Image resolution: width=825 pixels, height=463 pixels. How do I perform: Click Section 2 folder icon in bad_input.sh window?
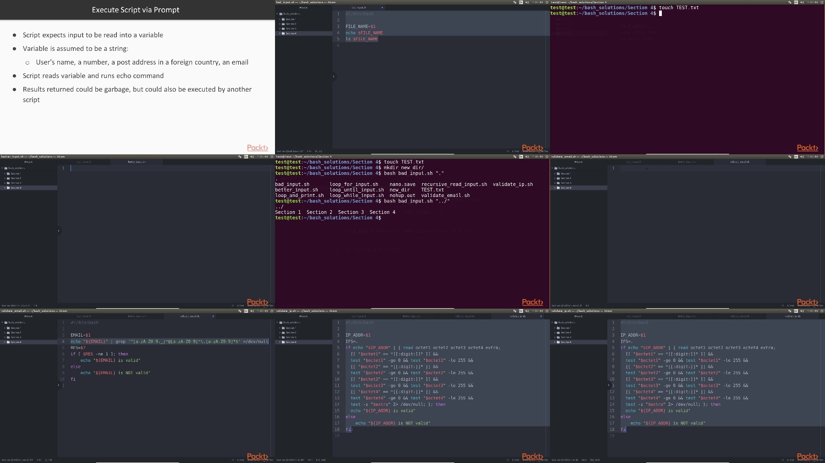[283, 24]
